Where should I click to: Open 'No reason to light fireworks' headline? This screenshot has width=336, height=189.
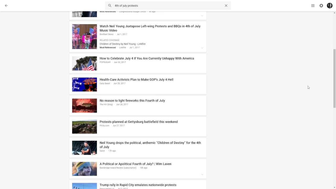[132, 101]
